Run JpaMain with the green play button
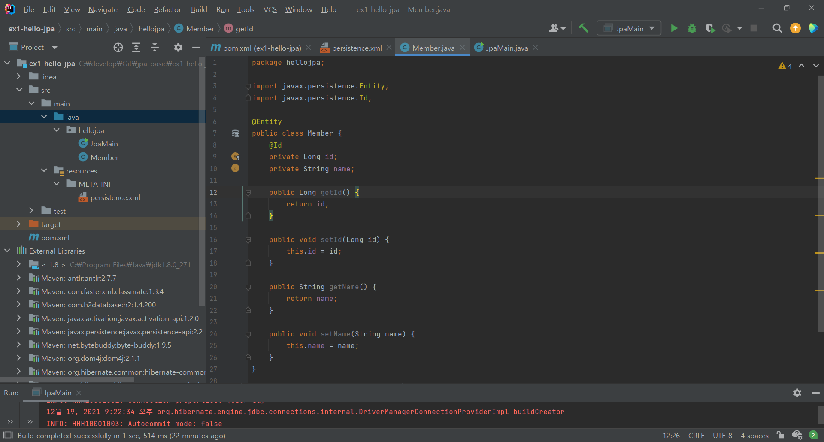Screen dimensions: 824x442 coord(674,28)
